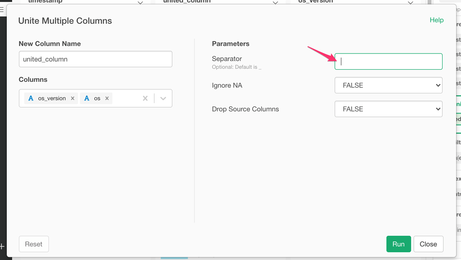
Task: Remove the os column chip
Action: pyautogui.click(x=107, y=98)
